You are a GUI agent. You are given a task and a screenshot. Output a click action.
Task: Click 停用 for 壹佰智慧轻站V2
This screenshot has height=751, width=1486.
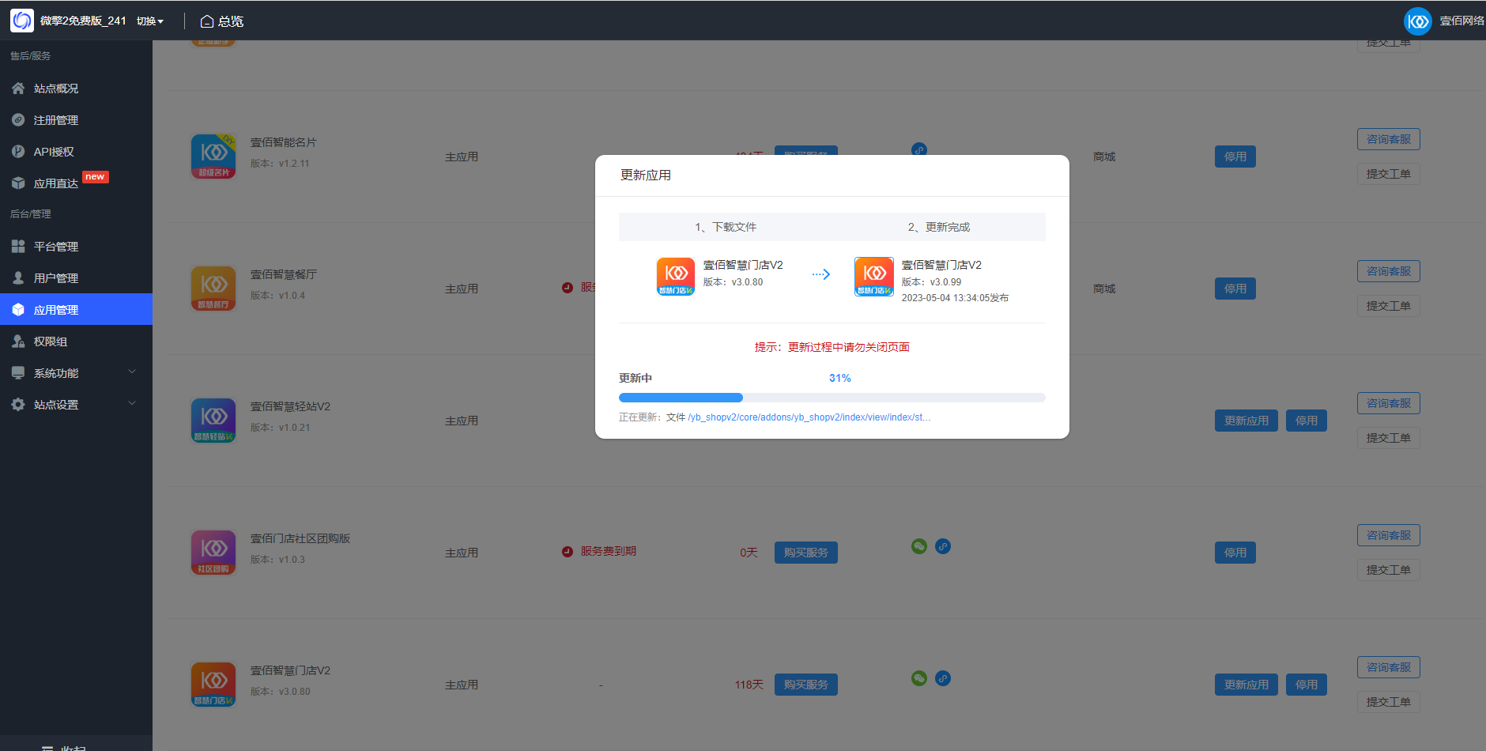(1307, 421)
